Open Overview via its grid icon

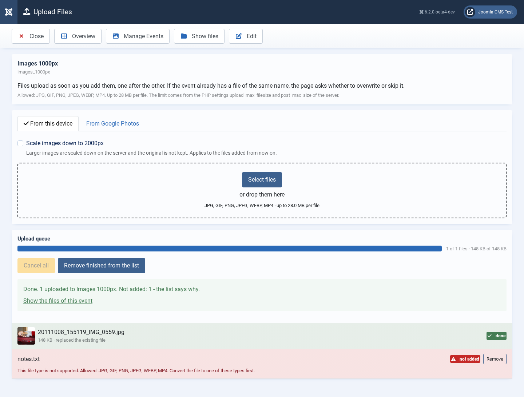tap(64, 36)
